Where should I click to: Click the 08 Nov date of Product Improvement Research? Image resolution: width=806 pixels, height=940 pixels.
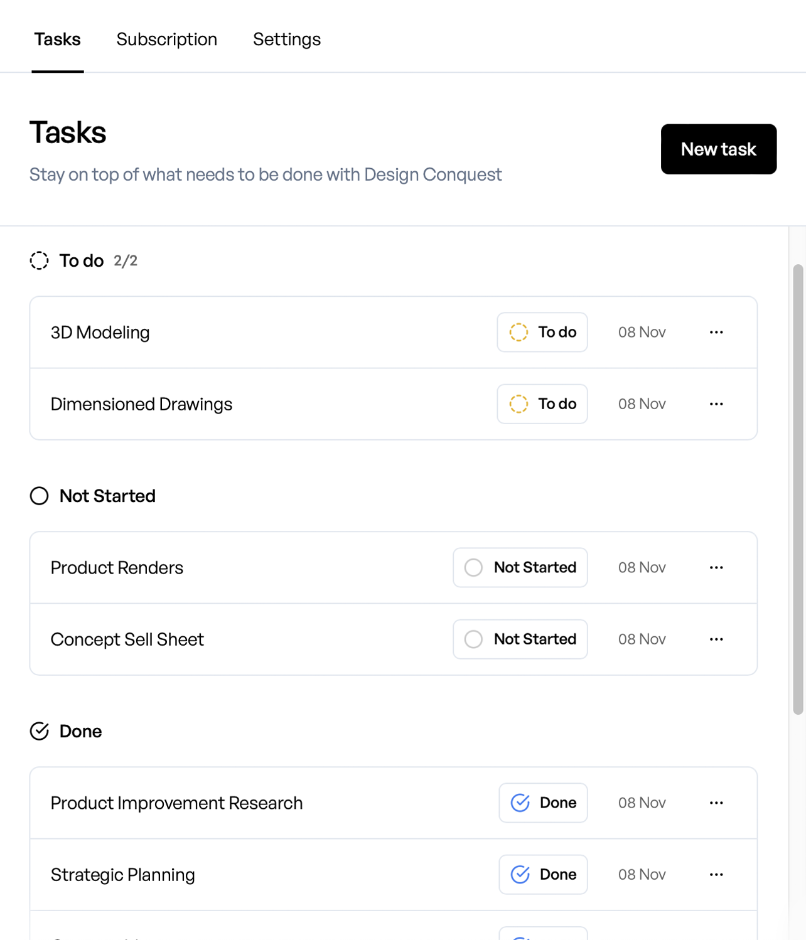(x=642, y=803)
